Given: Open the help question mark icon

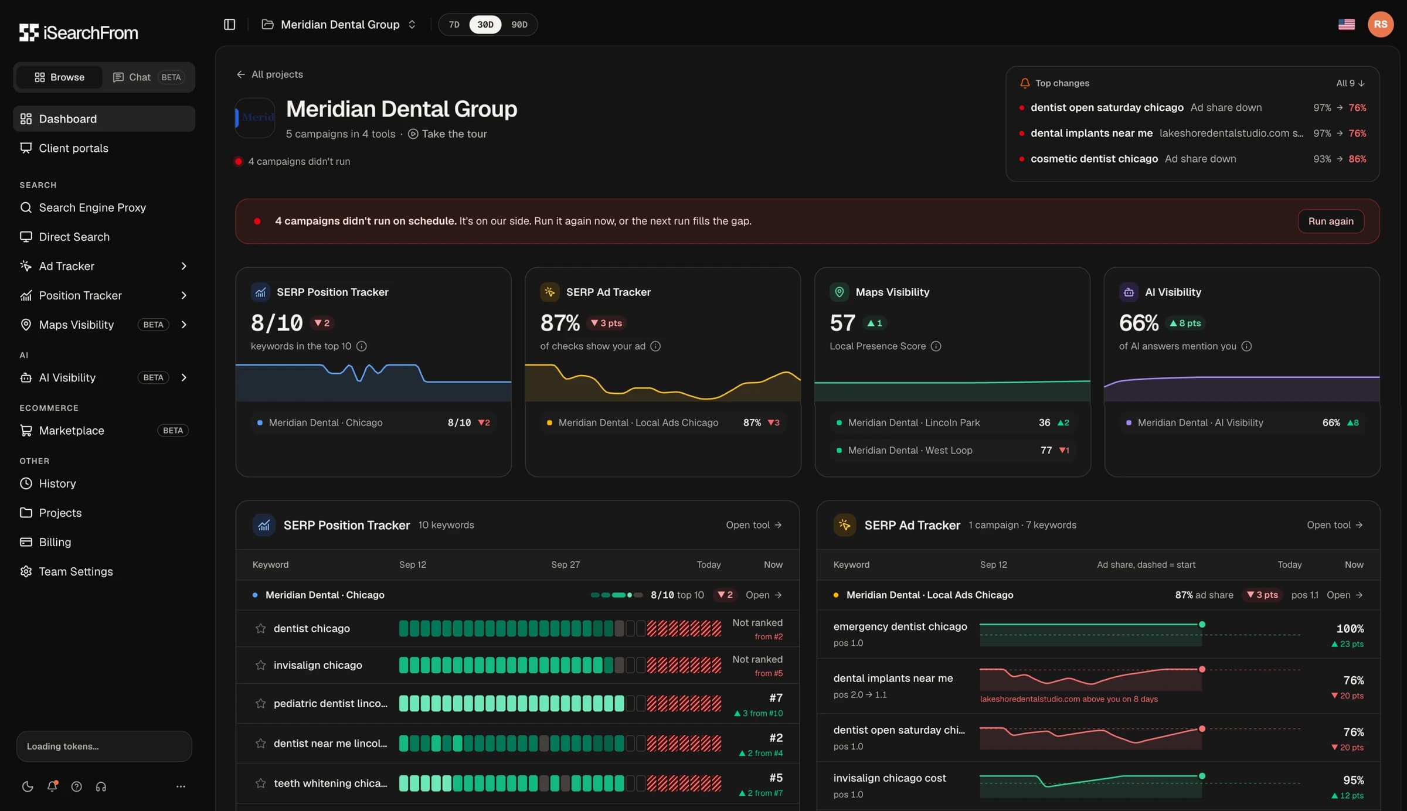Looking at the screenshot, I should (x=76, y=786).
